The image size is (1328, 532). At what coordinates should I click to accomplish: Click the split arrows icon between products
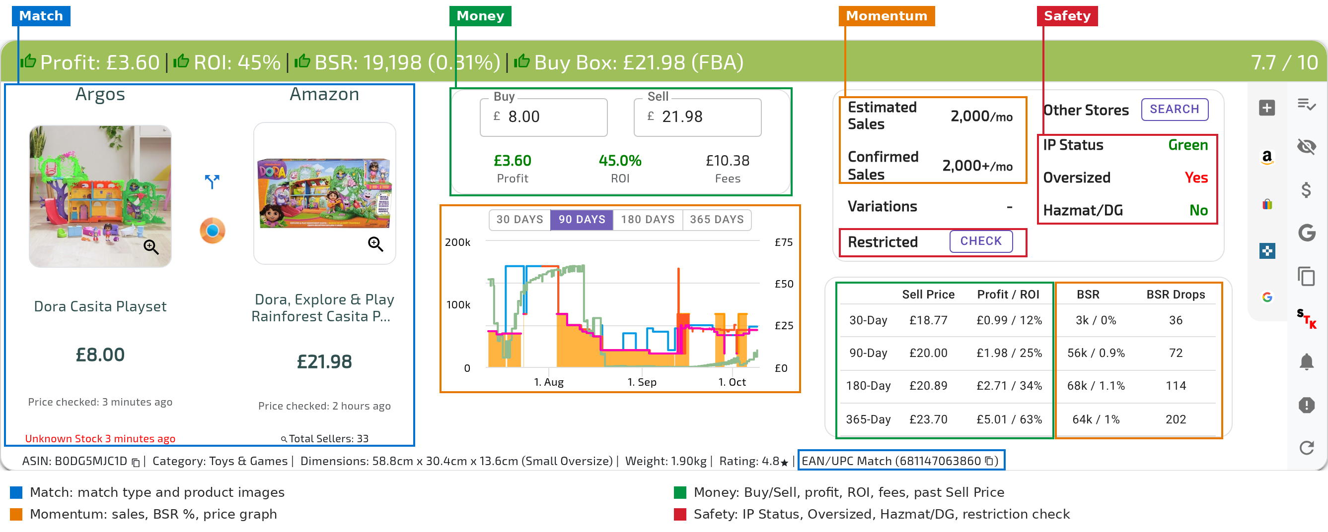[212, 181]
